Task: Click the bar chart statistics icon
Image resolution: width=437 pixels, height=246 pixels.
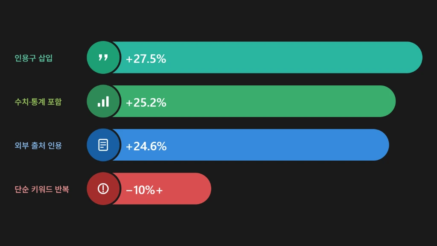Action: pyautogui.click(x=103, y=102)
